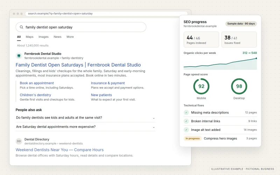Click the '12 pages' value
This screenshot has height=175, width=280.
[x=251, y=112]
